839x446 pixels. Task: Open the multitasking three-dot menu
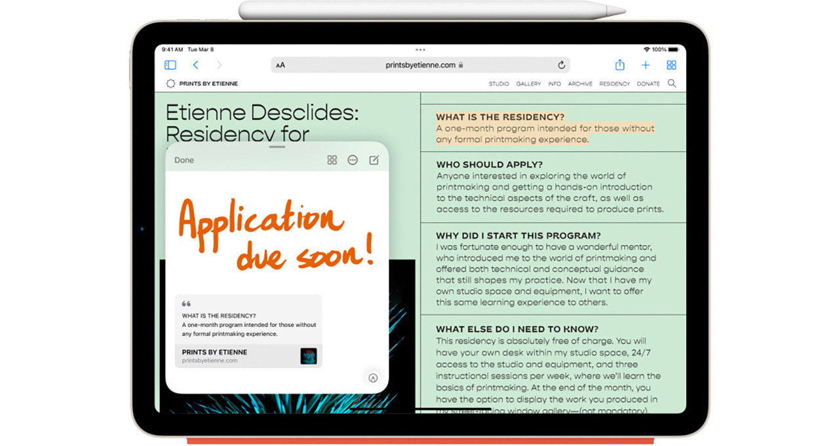(x=420, y=50)
